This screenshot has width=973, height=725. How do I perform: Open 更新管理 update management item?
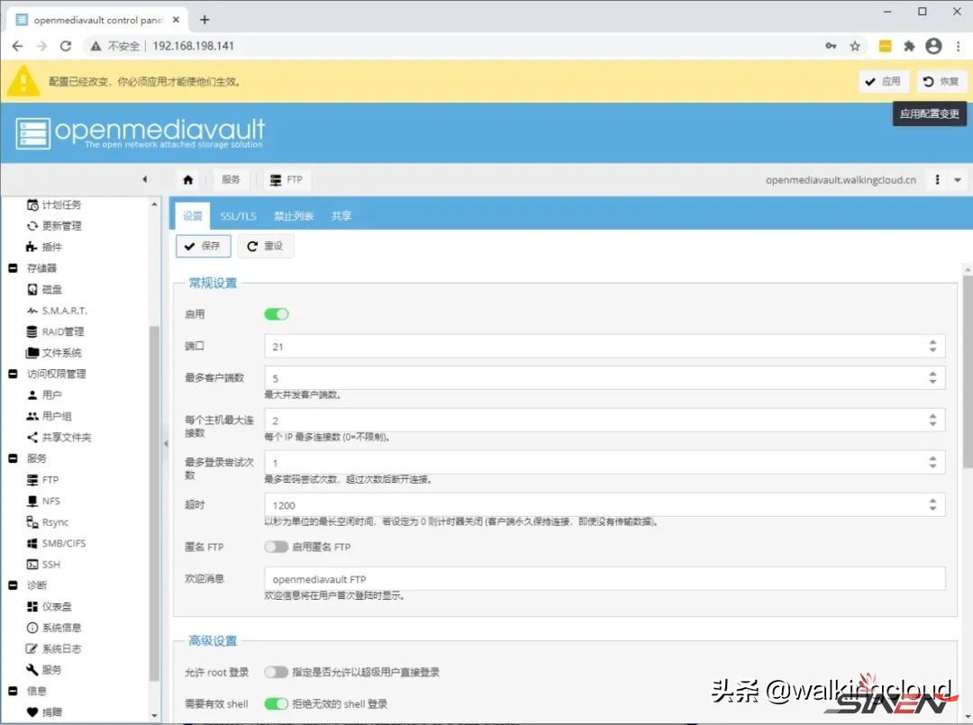click(54, 226)
